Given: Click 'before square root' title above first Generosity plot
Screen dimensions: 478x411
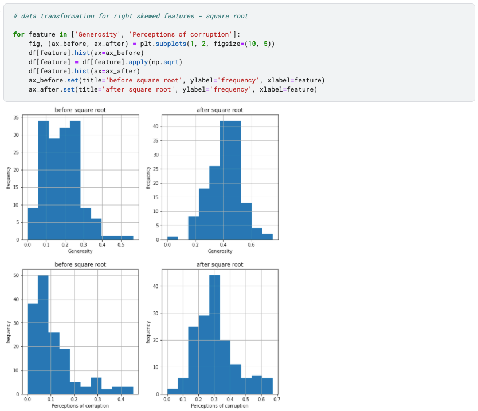Looking at the screenshot, I should pos(80,110).
